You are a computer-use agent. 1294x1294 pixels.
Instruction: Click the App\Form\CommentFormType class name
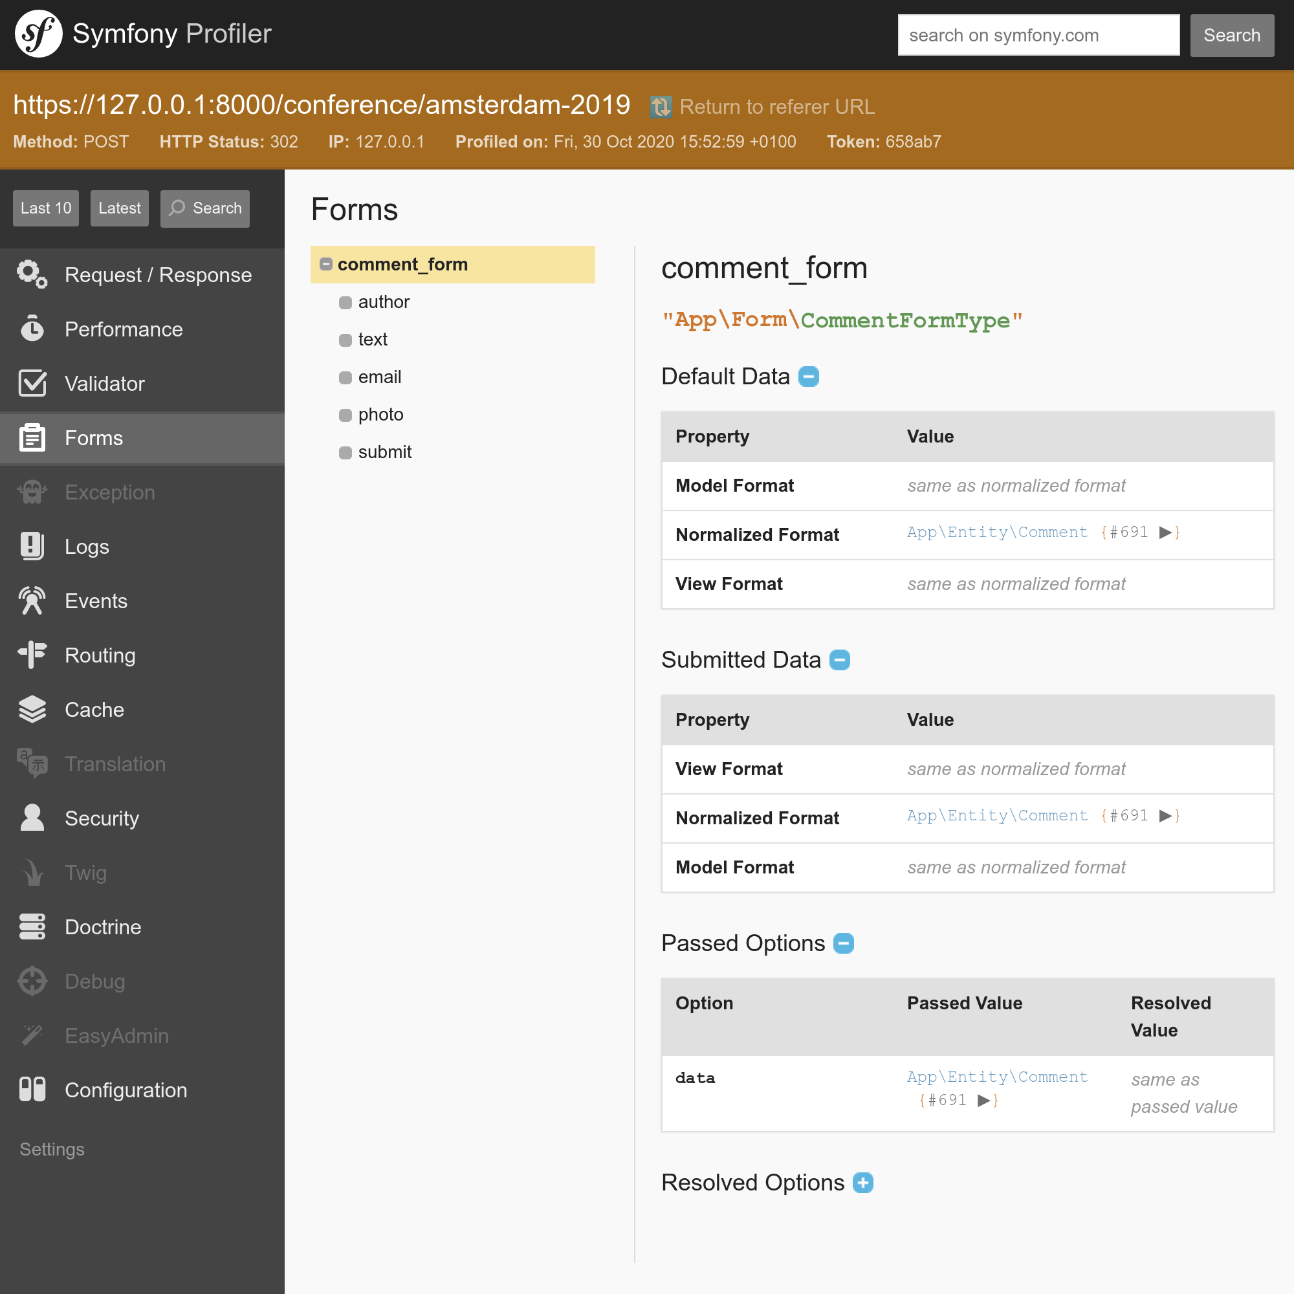click(842, 320)
